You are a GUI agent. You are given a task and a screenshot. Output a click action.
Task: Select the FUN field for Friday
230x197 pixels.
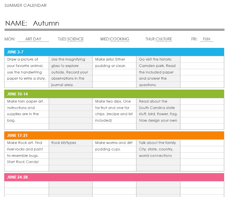[207, 39]
